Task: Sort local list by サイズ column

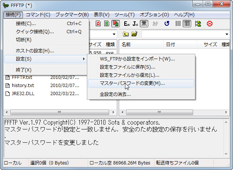Action: click(x=96, y=44)
